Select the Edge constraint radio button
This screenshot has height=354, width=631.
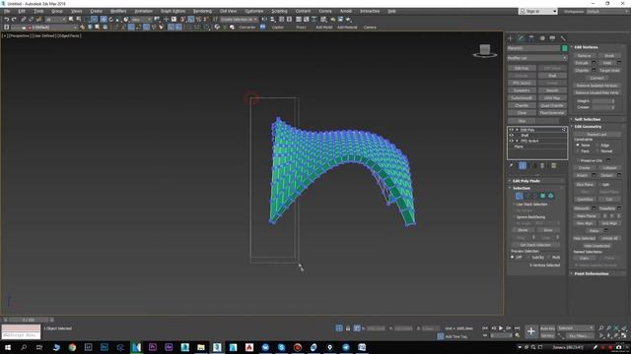(597, 145)
